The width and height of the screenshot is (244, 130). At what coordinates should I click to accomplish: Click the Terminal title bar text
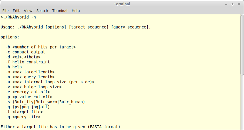122,4
